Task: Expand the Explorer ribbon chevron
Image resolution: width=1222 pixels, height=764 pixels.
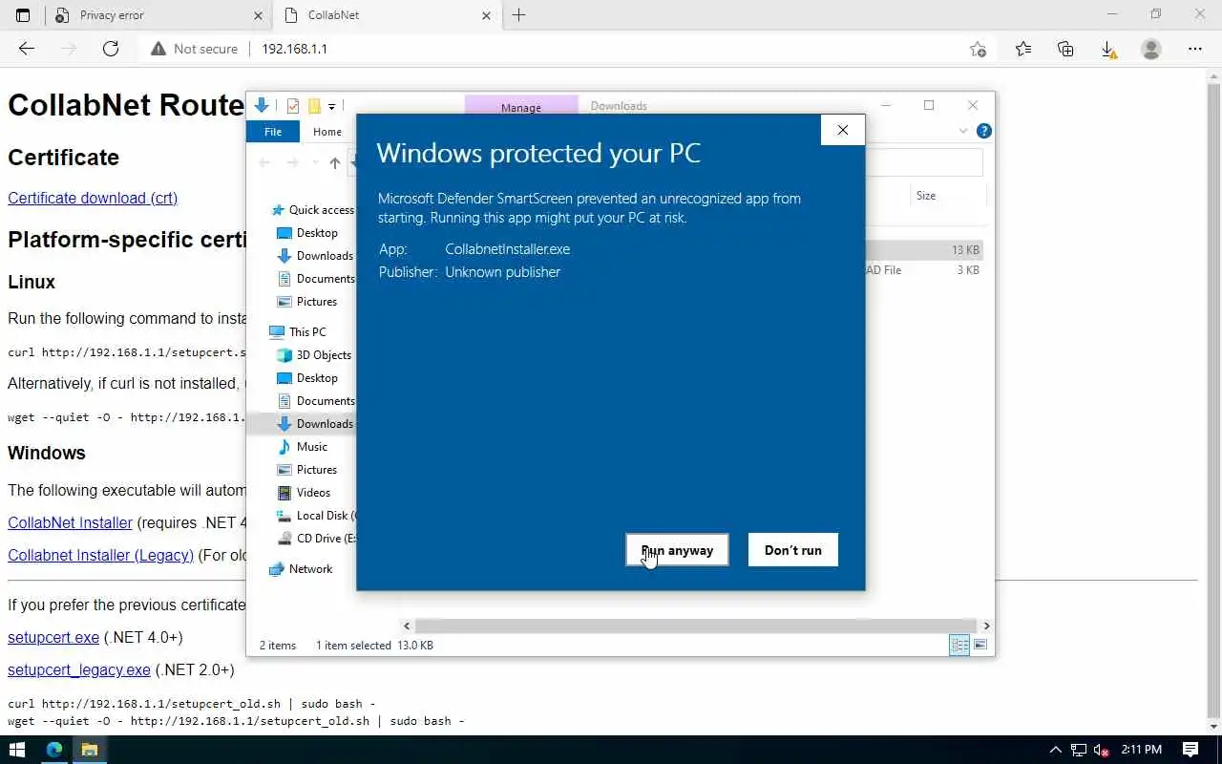Action: pyautogui.click(x=962, y=131)
